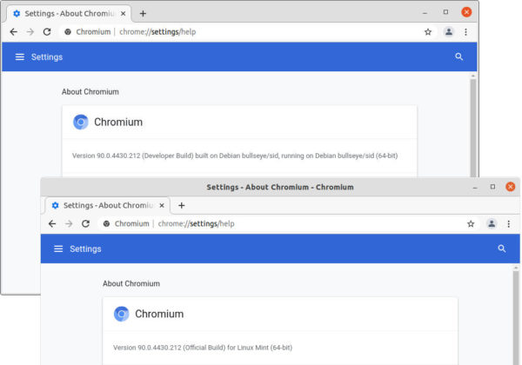The height and width of the screenshot is (365, 522).
Task: Open three-dot menu in rear Chromium window
Action: [465, 32]
